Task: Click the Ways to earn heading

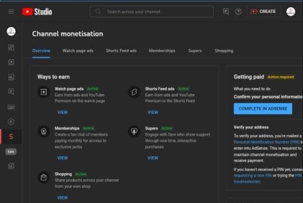Action: (x=54, y=77)
